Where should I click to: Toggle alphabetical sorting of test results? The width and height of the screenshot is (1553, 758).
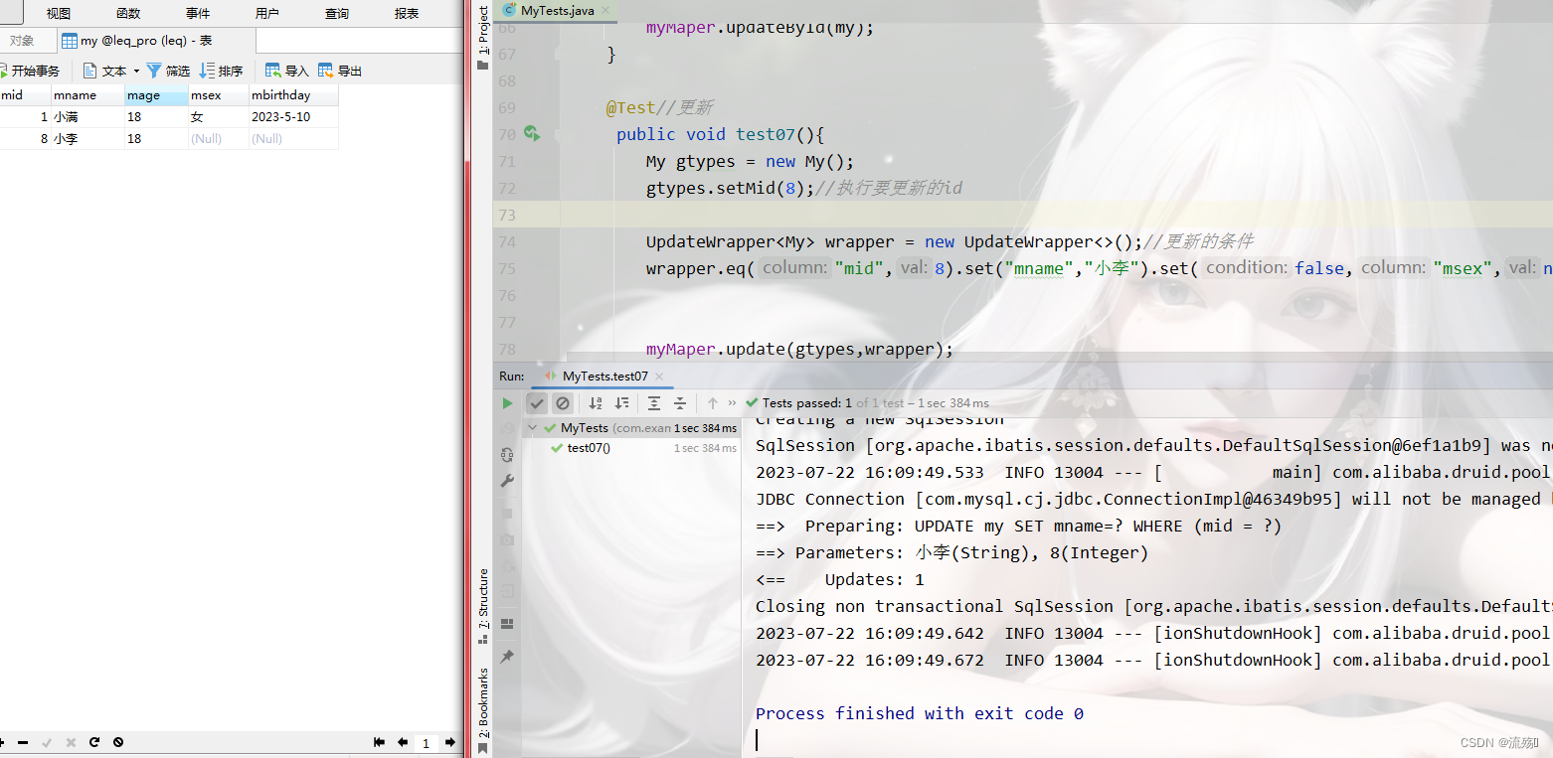coord(596,402)
